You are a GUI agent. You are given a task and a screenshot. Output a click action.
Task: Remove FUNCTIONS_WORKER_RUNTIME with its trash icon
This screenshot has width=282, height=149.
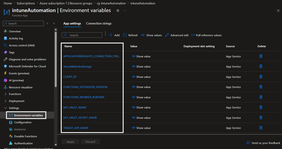pyautogui.click(x=261, y=97)
